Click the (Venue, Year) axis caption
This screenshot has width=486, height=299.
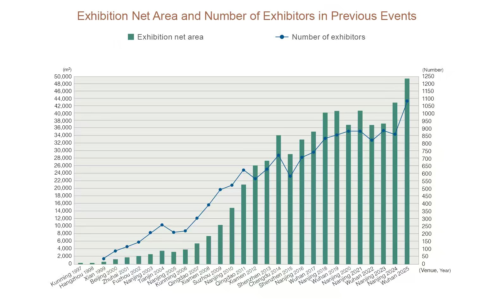point(435,270)
